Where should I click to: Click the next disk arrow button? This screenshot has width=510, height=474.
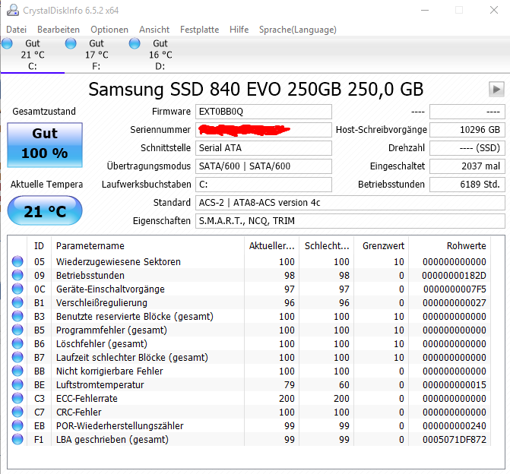tap(496, 89)
